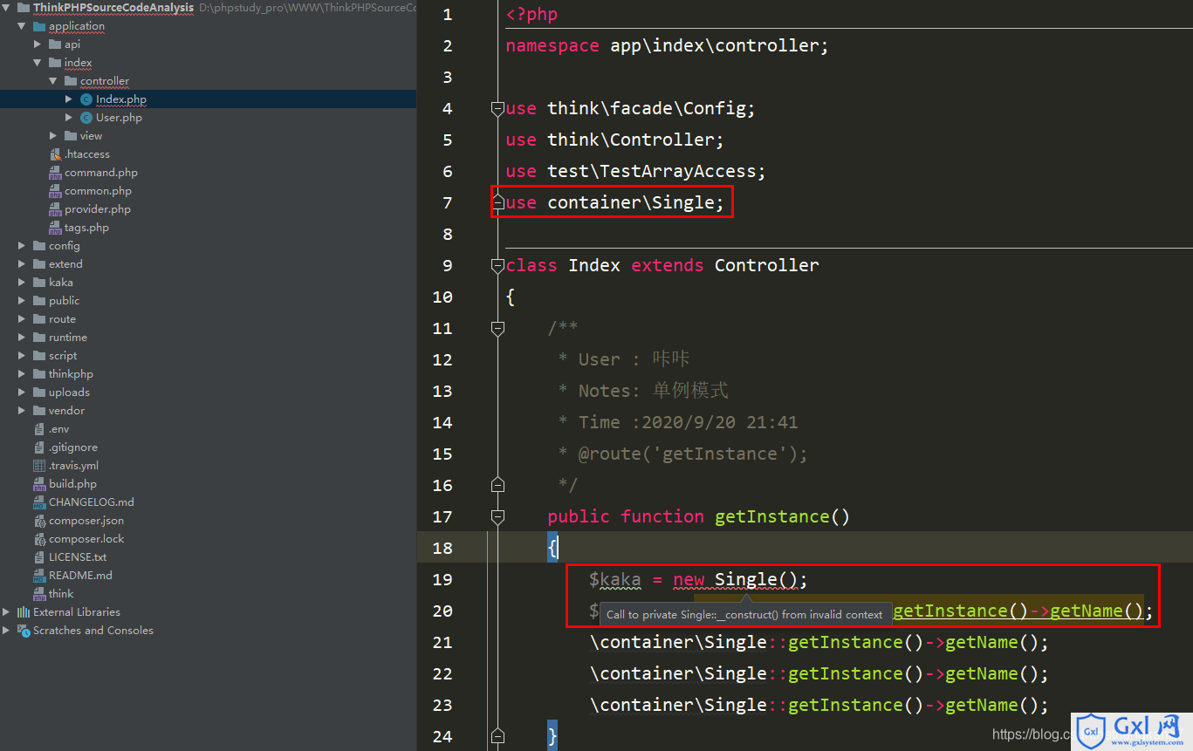
Task: Select the provider.php file name
Action: coord(98,209)
